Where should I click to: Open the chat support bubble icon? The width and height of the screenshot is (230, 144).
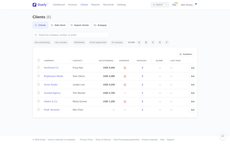(x=223, y=136)
